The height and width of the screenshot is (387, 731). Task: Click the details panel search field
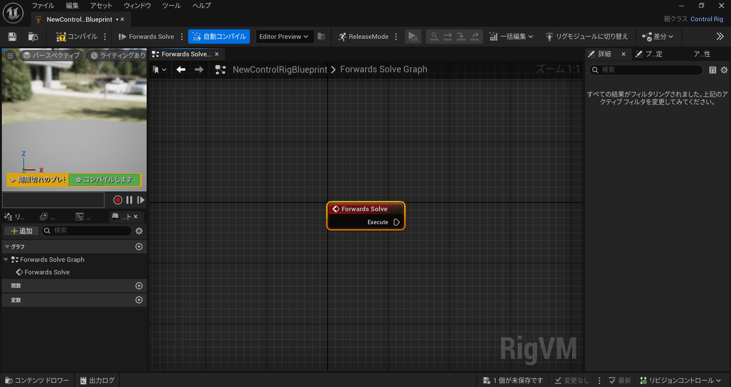(x=646, y=70)
